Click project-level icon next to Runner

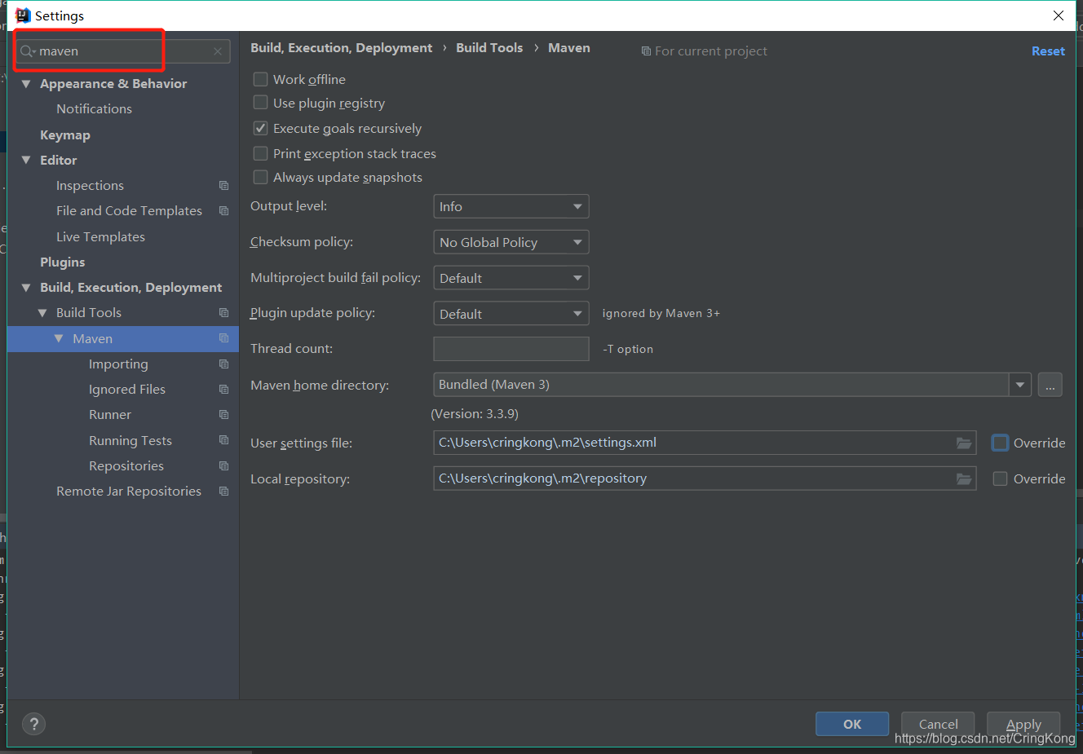click(223, 415)
